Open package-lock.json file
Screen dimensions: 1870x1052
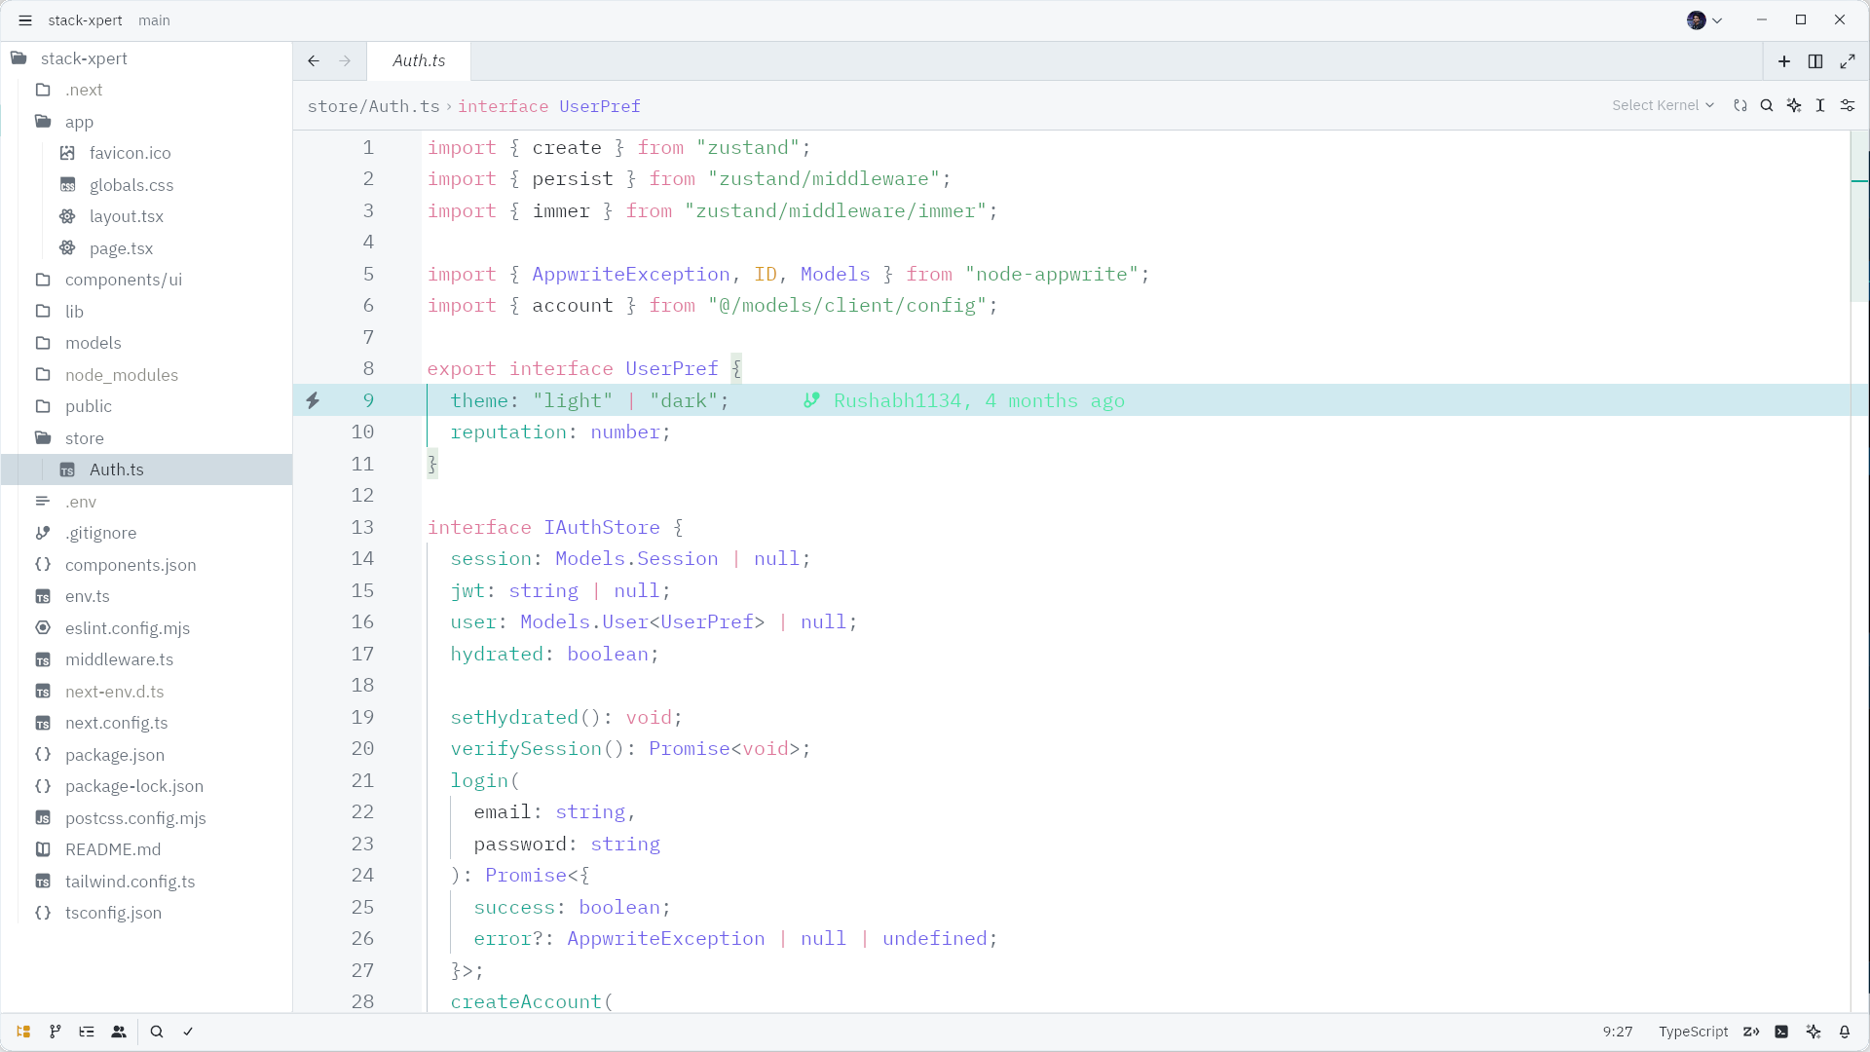pyautogui.click(x=146, y=786)
